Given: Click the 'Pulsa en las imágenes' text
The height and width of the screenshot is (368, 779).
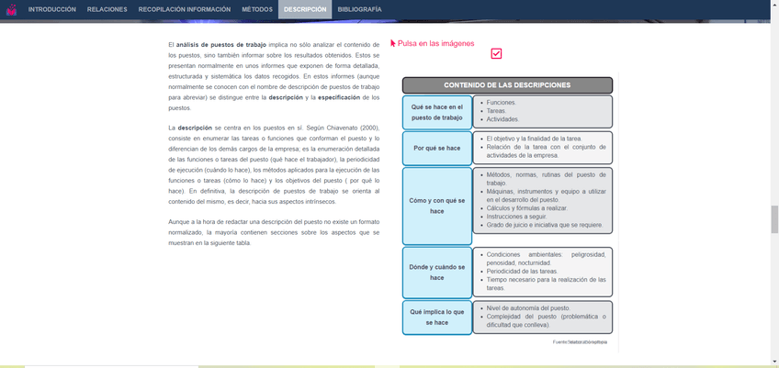Looking at the screenshot, I should [x=435, y=43].
